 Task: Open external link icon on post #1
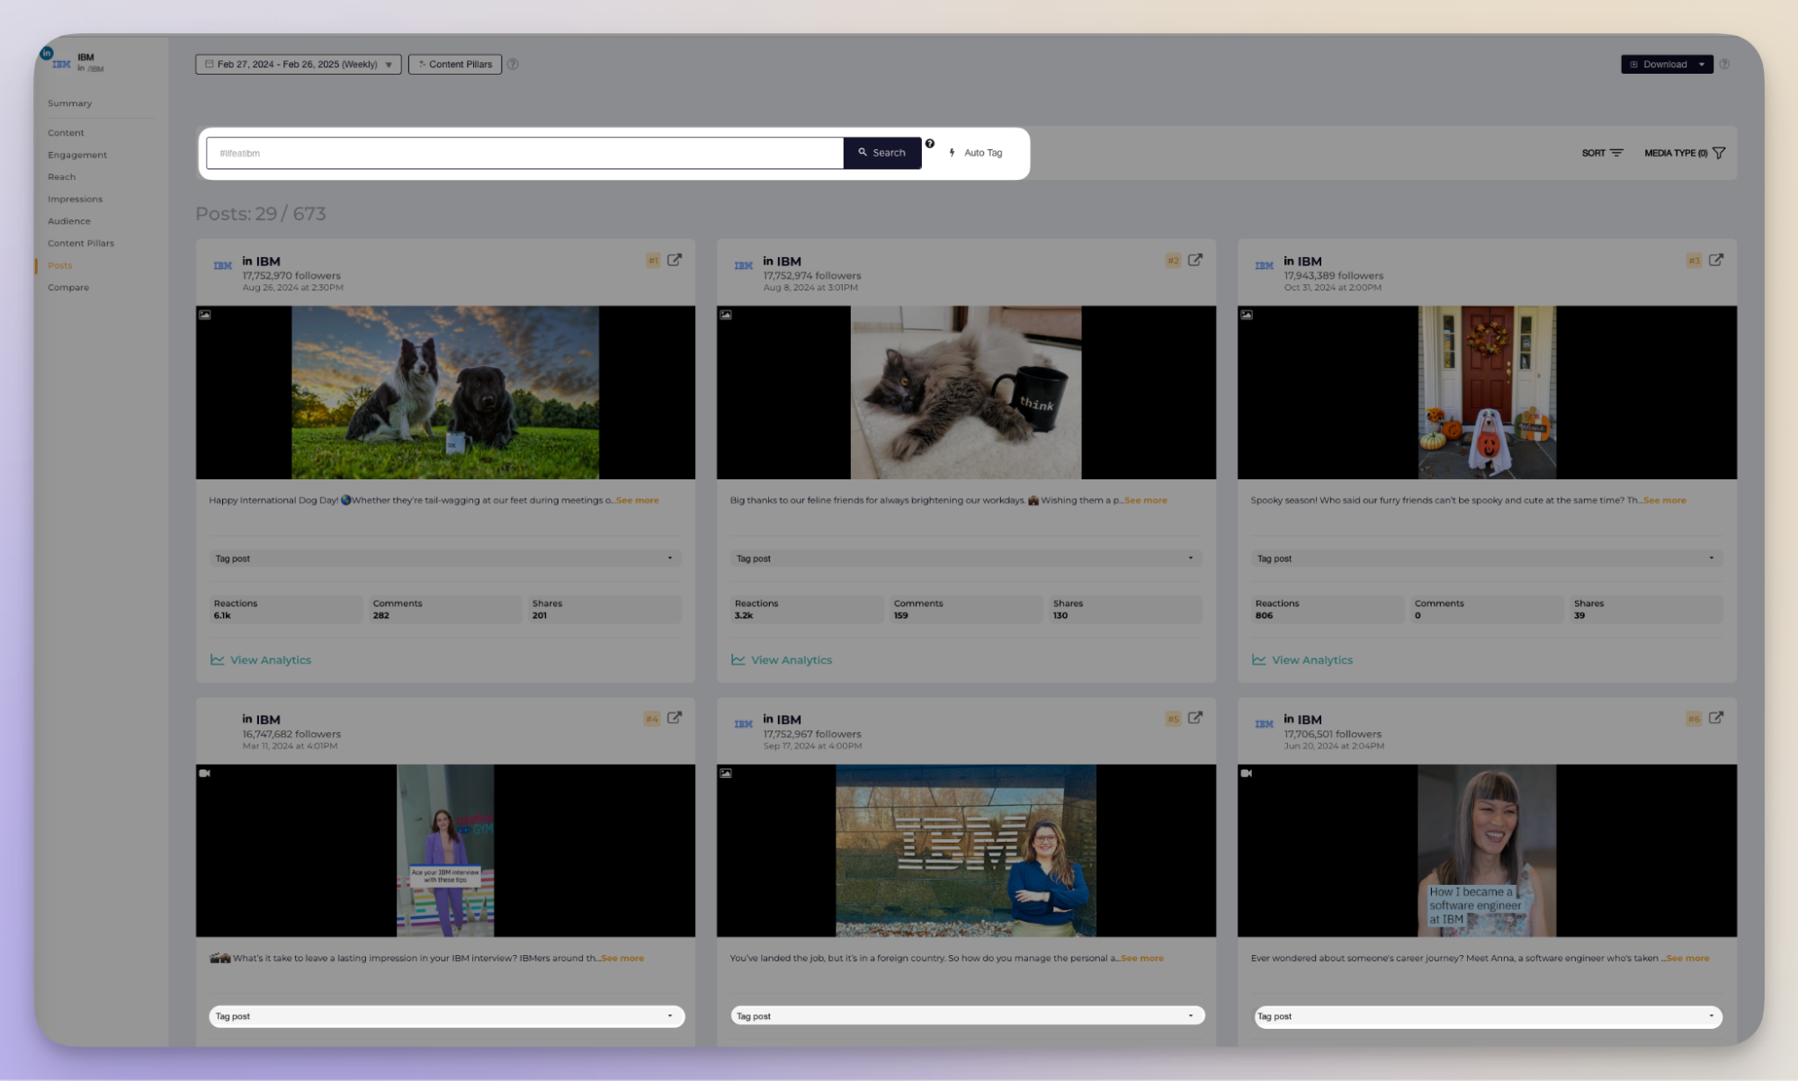coord(675,260)
